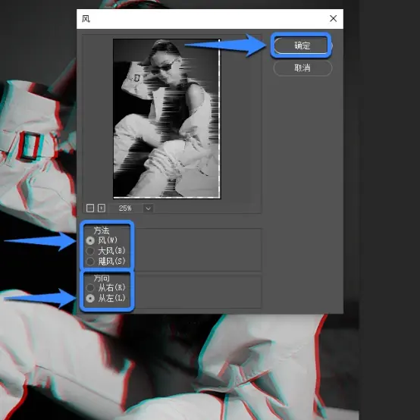Choose the 飓风(S) method radio button
This screenshot has width=420, height=420.
point(90,261)
